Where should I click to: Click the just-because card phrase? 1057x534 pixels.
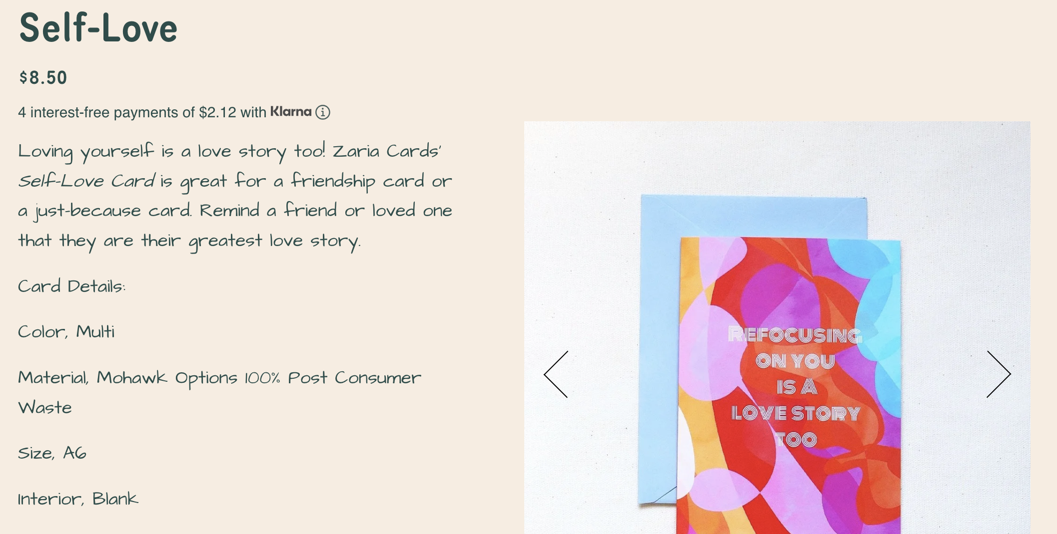pyautogui.click(x=105, y=211)
